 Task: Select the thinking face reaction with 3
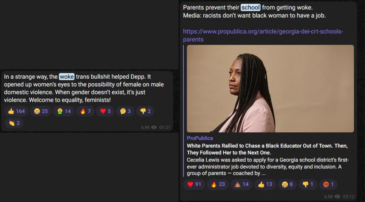click(125, 111)
